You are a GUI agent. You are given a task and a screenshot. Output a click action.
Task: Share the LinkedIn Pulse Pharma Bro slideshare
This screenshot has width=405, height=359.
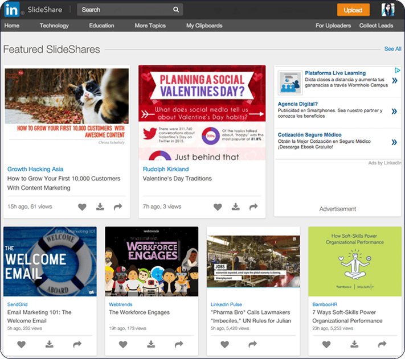click(252, 344)
